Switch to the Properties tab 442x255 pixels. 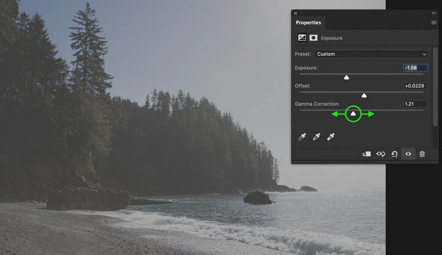click(x=308, y=23)
